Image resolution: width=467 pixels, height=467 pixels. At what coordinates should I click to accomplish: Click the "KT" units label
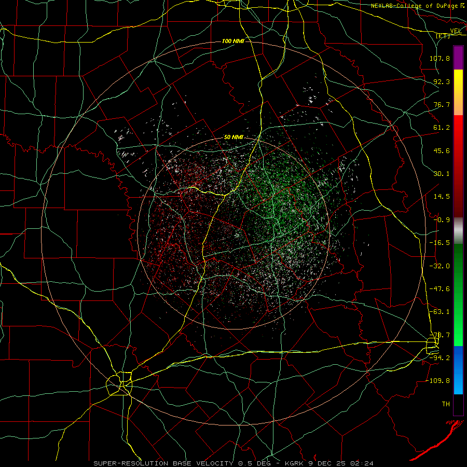click(x=443, y=36)
